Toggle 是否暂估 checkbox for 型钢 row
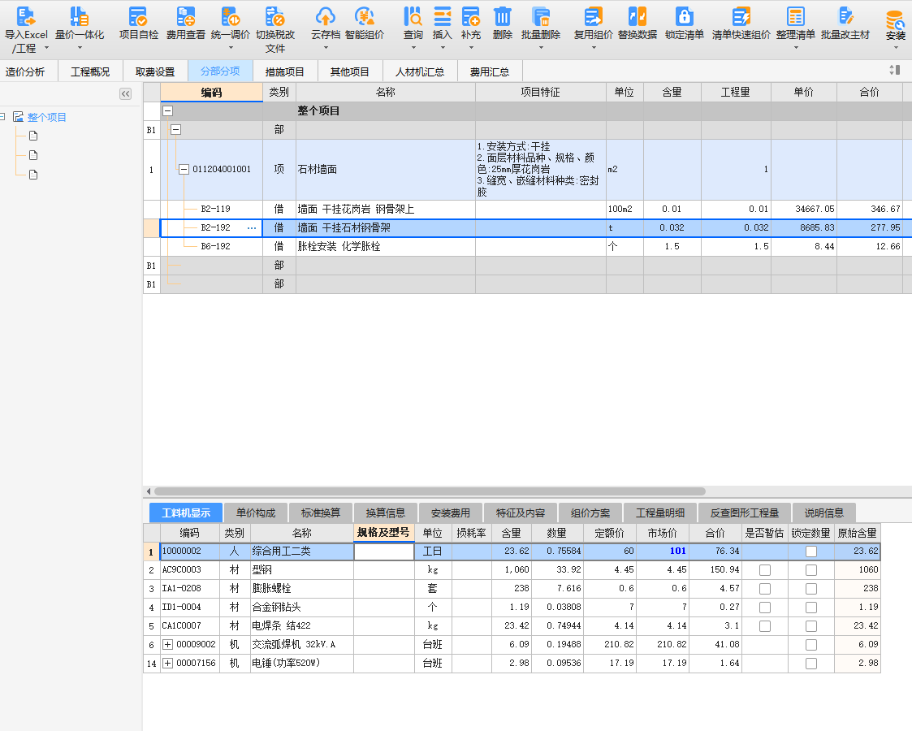This screenshot has height=731, width=912. coord(765,570)
